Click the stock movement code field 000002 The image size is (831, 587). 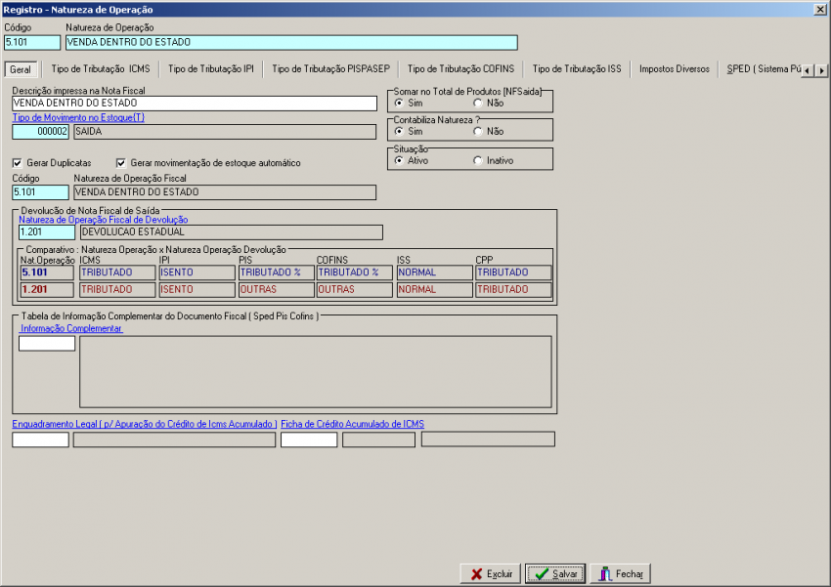pos(40,132)
